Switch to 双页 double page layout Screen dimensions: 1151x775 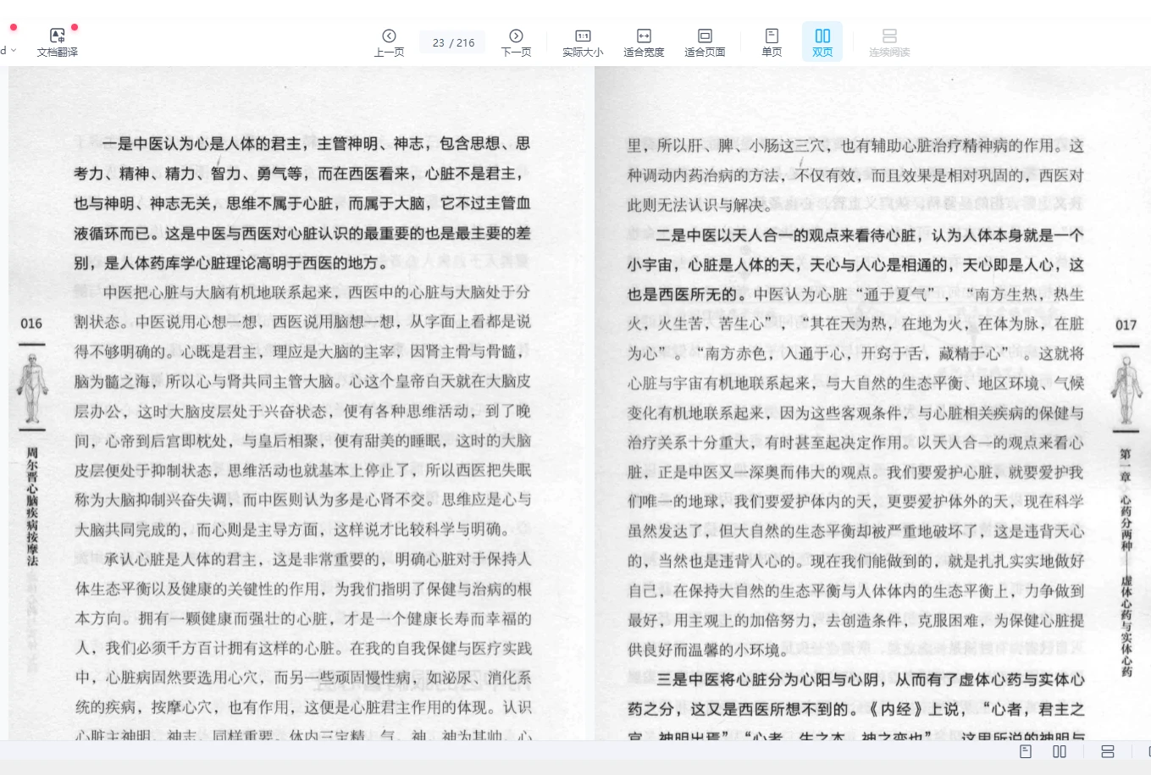pos(822,42)
